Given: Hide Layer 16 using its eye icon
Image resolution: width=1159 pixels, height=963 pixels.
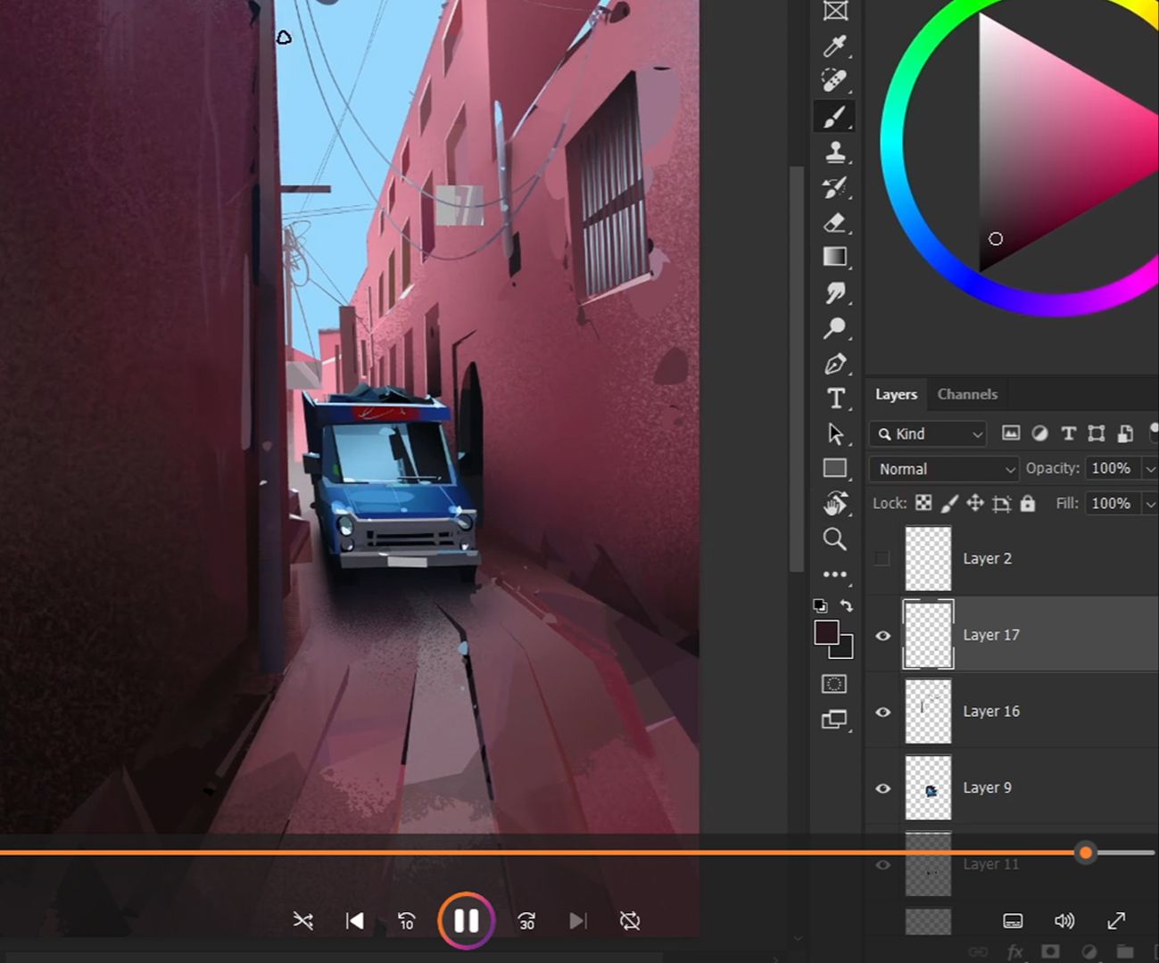Looking at the screenshot, I should pos(883,712).
